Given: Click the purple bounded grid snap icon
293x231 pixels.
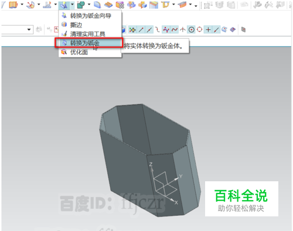Looking at the screenshot, I should coord(233,30).
